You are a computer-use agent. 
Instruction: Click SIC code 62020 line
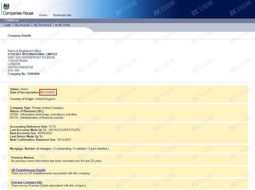click(43, 114)
